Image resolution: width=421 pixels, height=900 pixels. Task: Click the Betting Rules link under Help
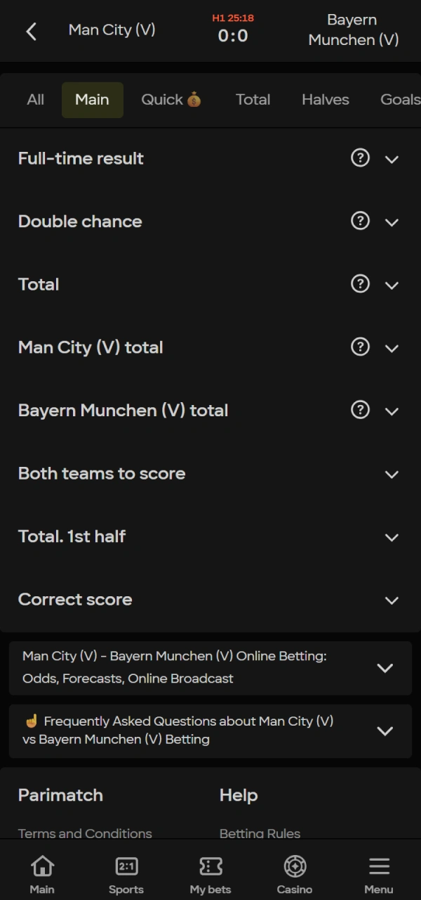click(260, 833)
